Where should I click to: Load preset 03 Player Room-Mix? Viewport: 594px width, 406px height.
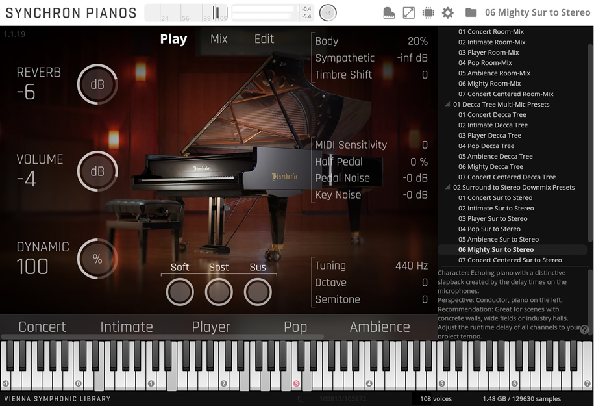pyautogui.click(x=489, y=53)
